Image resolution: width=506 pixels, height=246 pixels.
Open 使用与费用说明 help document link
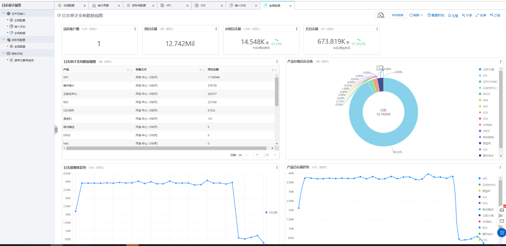pyautogui.click(x=24, y=60)
